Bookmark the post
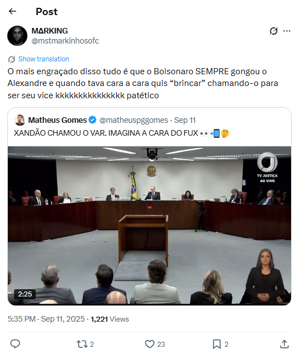Screen dimensions: 300x354 coord(217,344)
